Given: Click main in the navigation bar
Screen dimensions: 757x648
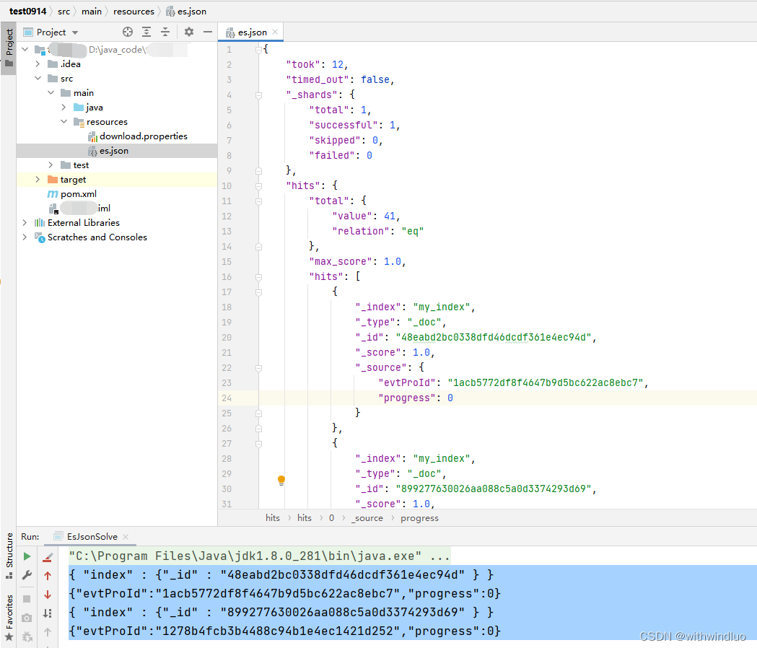Looking at the screenshot, I should 91,11.
